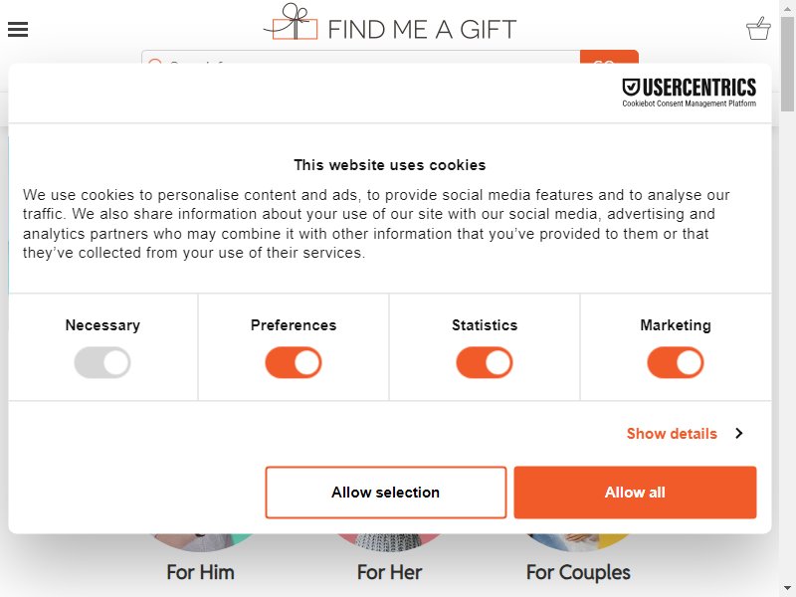796x597 pixels.
Task: Turn off Statistics cookies toggle
Action: pyautogui.click(x=485, y=362)
